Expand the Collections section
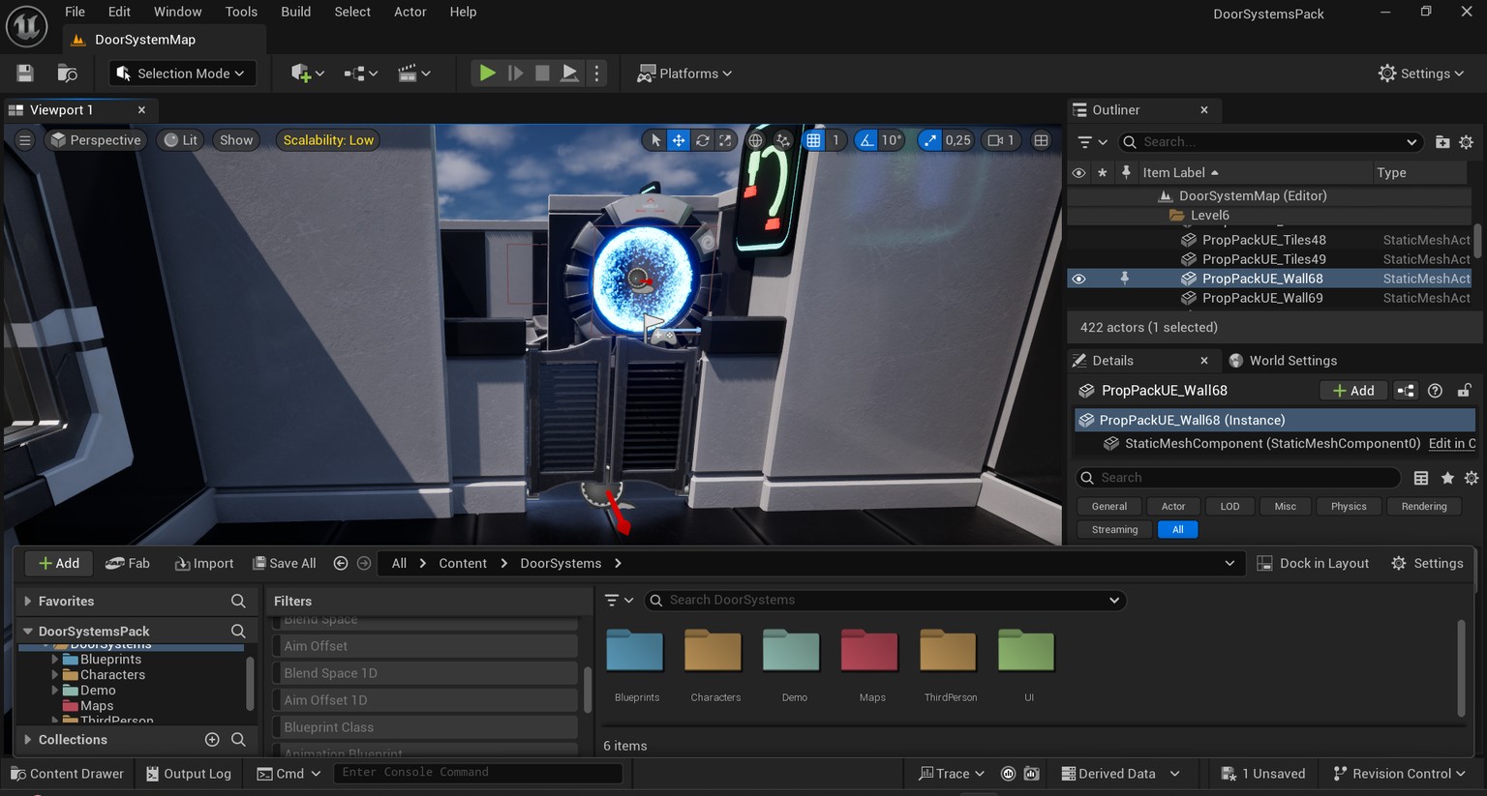 click(x=28, y=740)
